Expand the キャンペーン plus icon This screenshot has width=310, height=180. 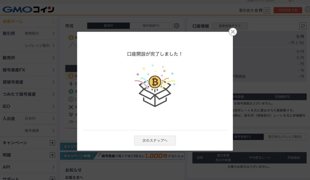[52, 143]
